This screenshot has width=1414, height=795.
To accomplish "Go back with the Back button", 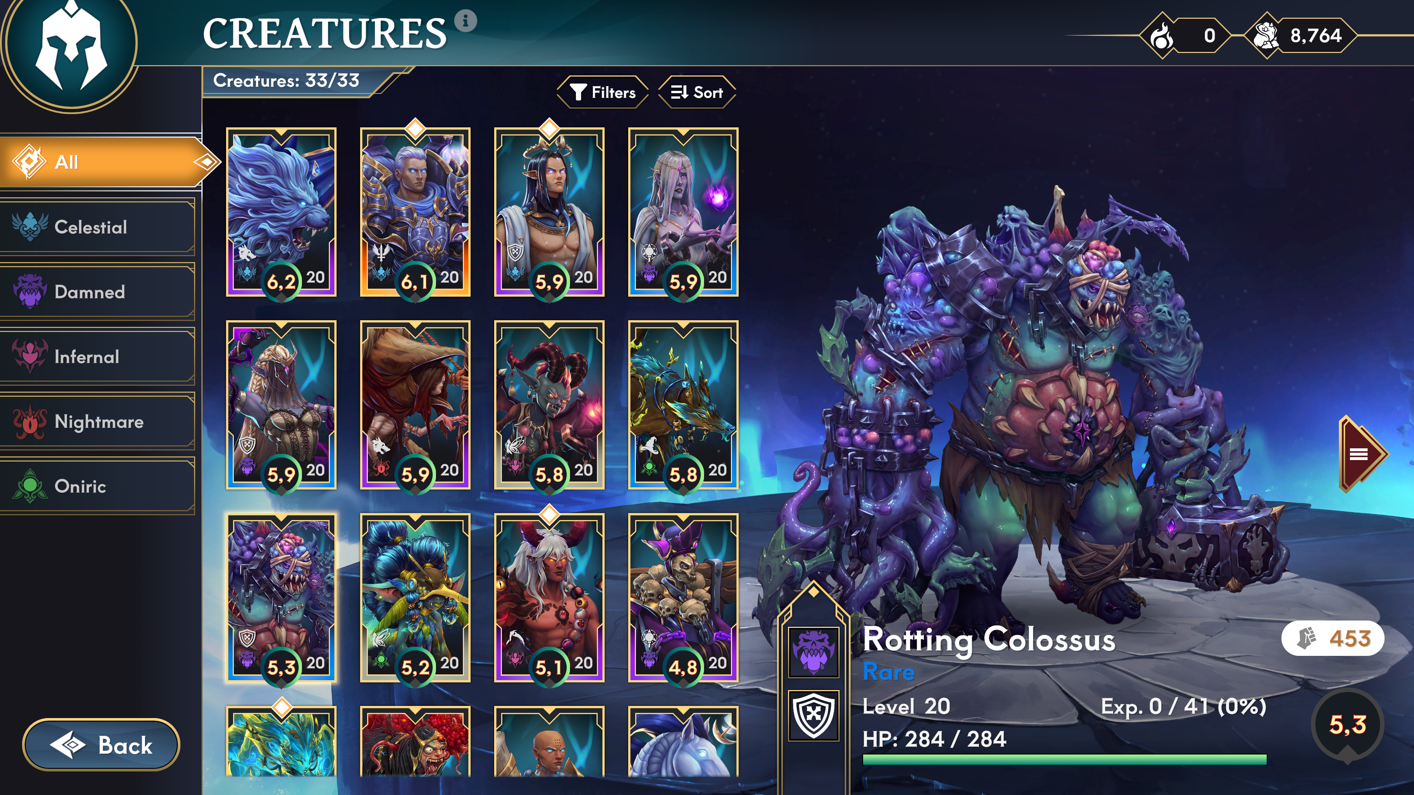I will (101, 745).
